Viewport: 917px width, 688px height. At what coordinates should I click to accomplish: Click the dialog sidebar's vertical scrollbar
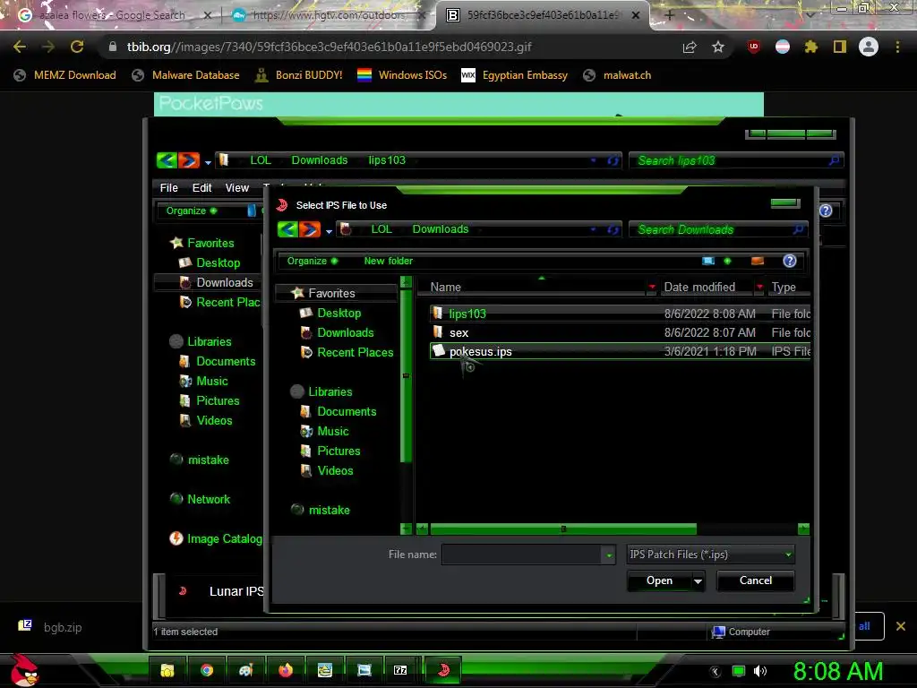406,375
